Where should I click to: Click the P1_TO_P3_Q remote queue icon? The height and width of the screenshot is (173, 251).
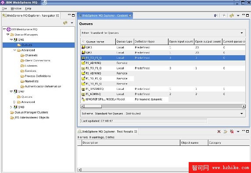coord(83,78)
